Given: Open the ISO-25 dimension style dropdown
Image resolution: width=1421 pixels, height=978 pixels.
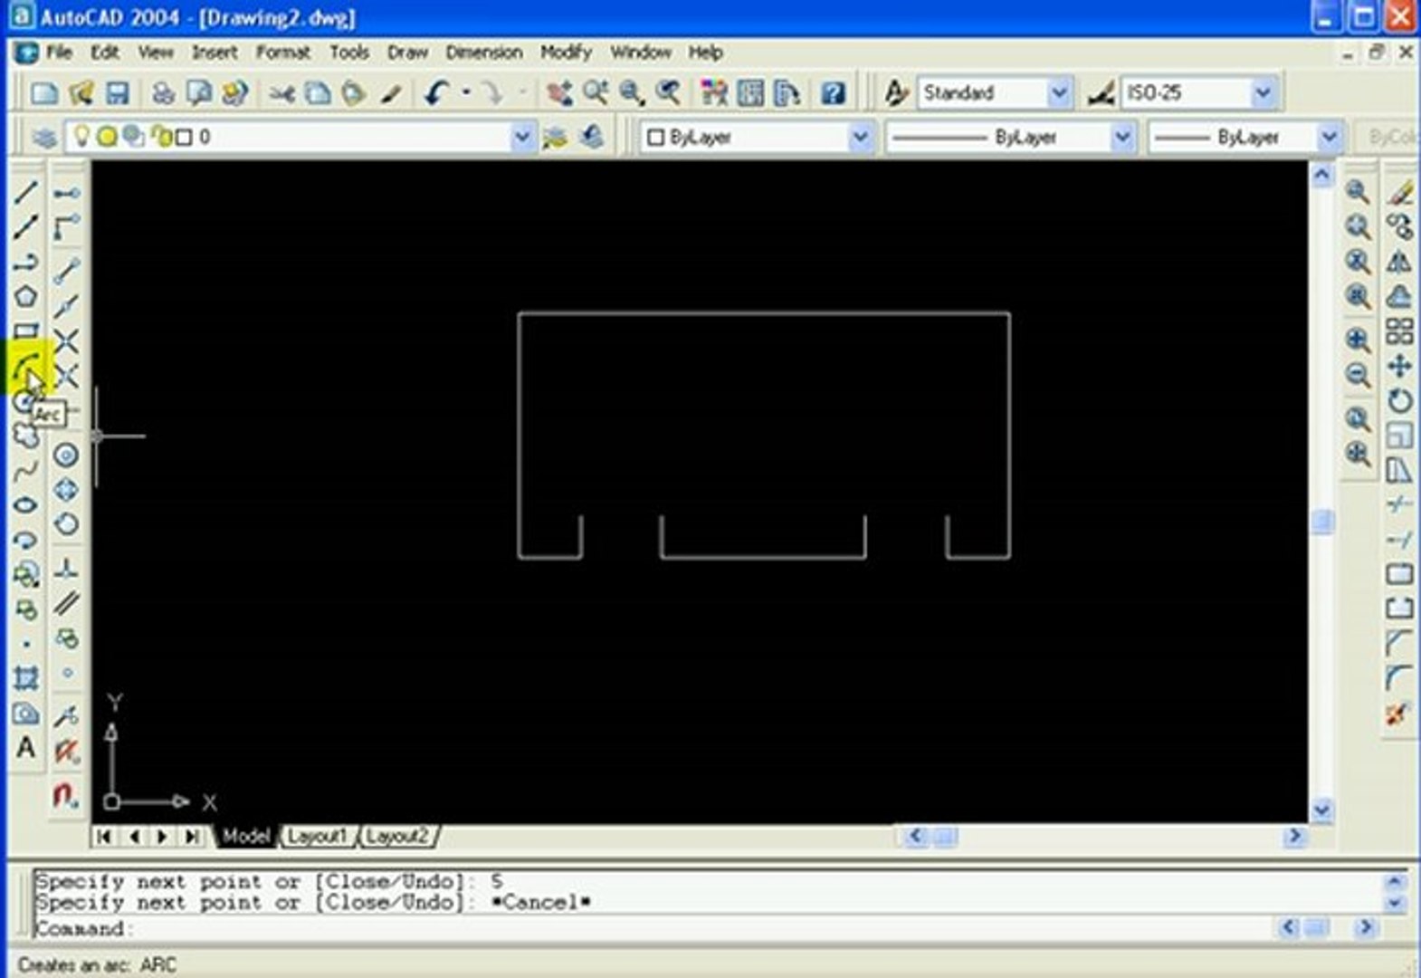Looking at the screenshot, I should pyautogui.click(x=1263, y=92).
